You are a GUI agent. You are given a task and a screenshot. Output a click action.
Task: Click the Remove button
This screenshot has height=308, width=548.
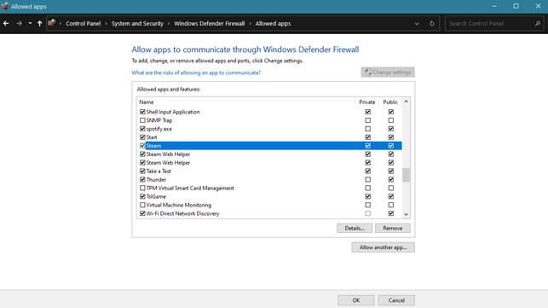point(393,228)
